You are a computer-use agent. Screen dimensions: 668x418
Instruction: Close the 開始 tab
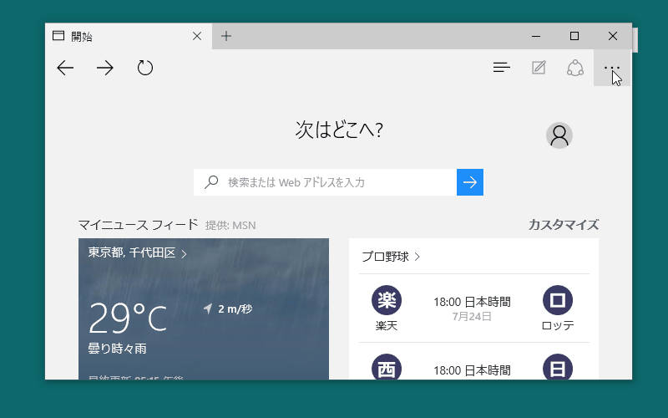(x=197, y=36)
